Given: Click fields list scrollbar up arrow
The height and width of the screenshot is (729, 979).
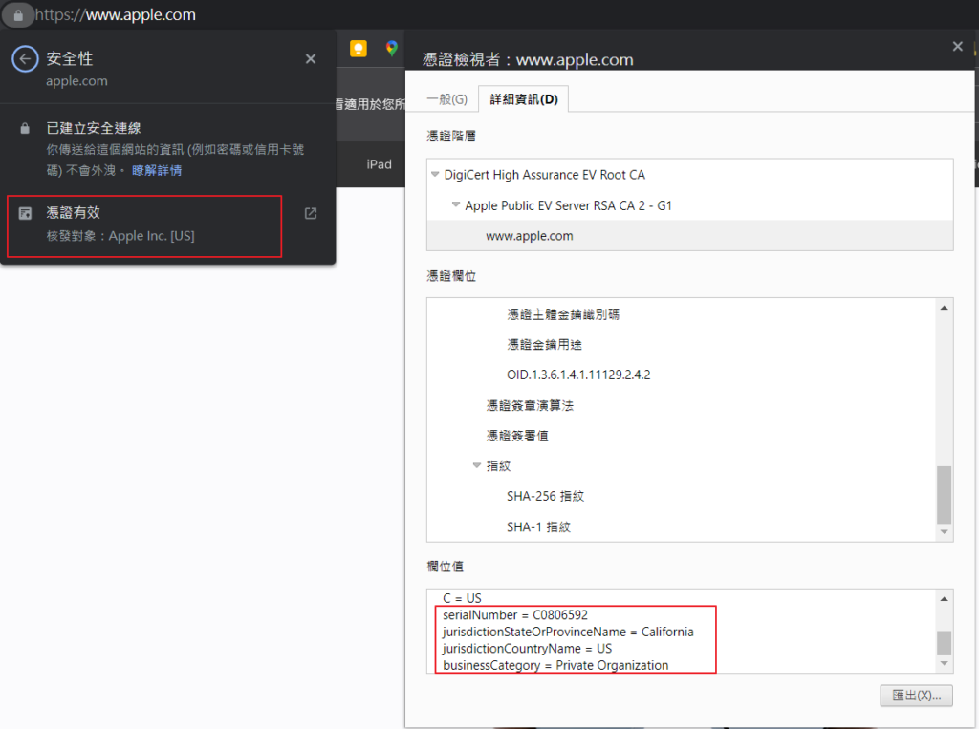Looking at the screenshot, I should tap(944, 308).
